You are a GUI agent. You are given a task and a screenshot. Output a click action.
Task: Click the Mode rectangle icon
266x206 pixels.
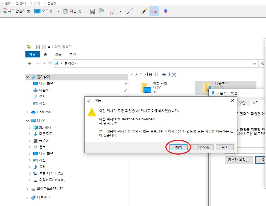click(x=37, y=11)
